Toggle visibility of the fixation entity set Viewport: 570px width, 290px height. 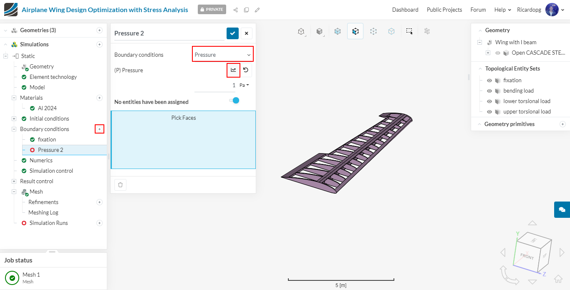pyautogui.click(x=489, y=81)
